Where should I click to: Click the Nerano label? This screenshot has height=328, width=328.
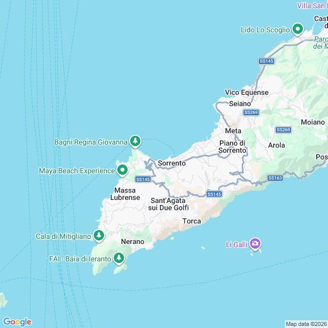coord(133,241)
